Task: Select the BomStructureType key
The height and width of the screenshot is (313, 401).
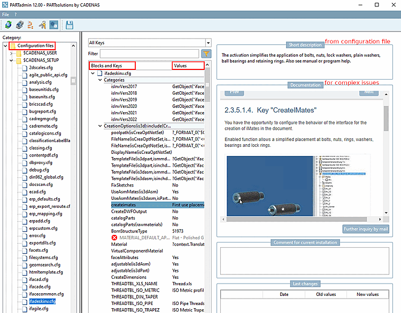Action: pyautogui.click(x=129, y=231)
